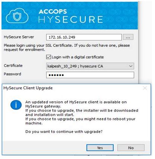This screenshot has width=155, height=159.
Task: Click the ACCOPS HYSECURE banner text
Action: [71, 16]
